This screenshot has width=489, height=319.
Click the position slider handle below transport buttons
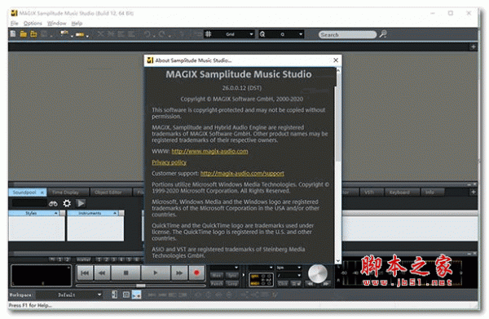[141, 286]
